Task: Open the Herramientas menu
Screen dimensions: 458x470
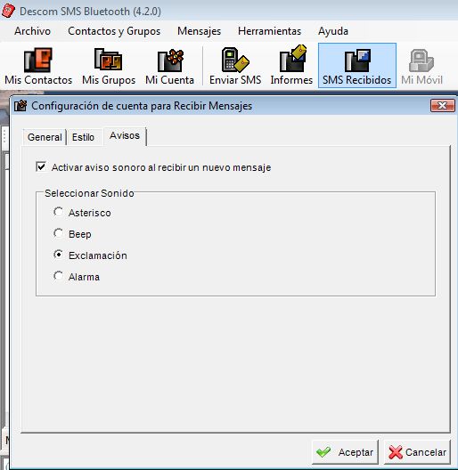Action: tap(269, 31)
